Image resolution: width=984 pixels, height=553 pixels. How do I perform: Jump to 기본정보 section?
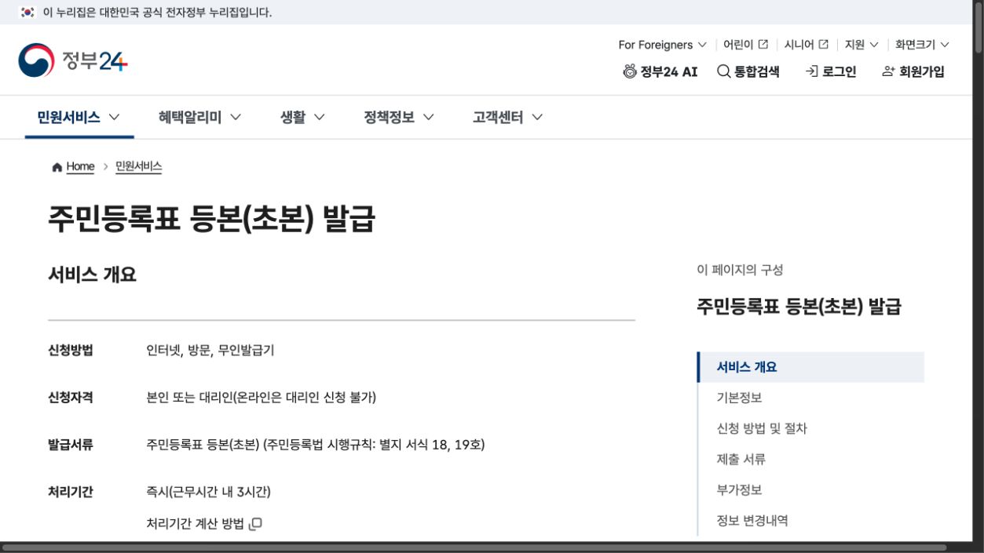pos(739,398)
